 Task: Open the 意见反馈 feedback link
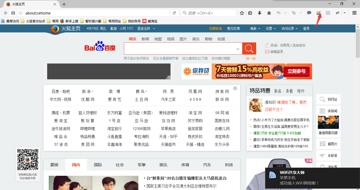[x=233, y=28]
